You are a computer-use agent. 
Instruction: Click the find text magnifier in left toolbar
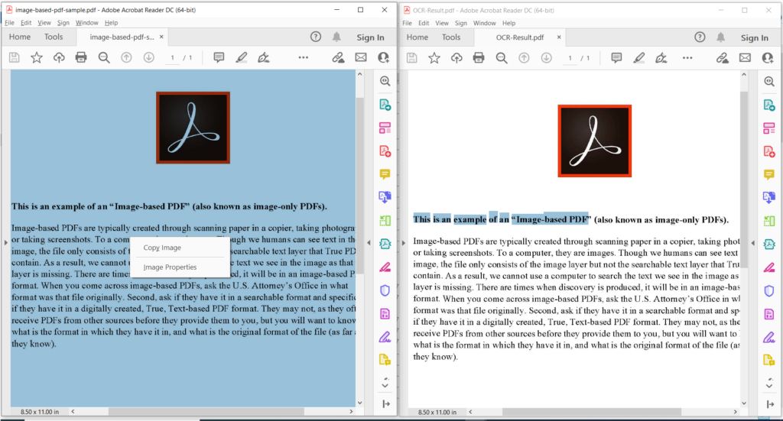point(104,57)
